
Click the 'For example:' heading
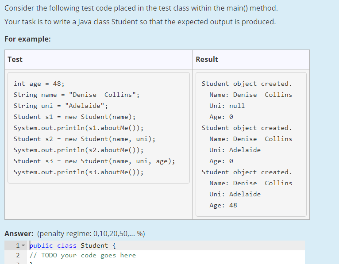pyautogui.click(x=27, y=39)
